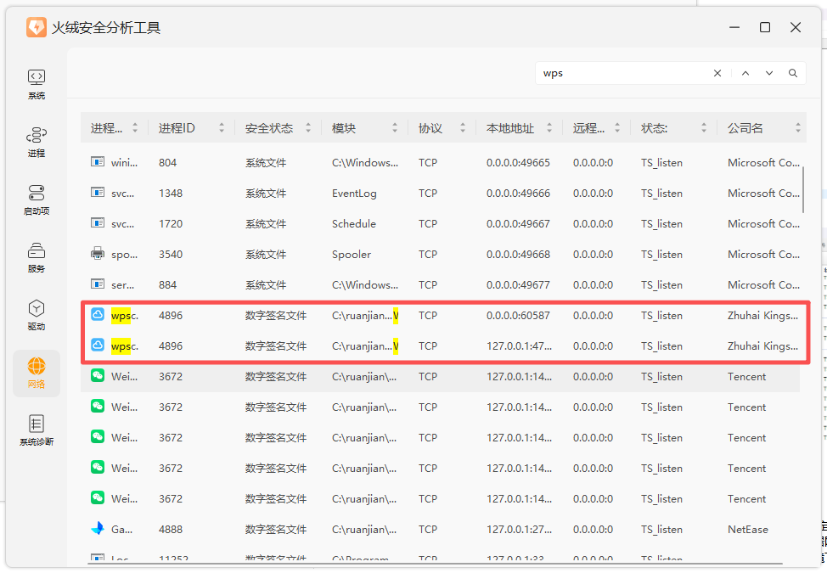Select the Schedule module cell
This screenshot has width=827, height=573.
[x=354, y=224]
